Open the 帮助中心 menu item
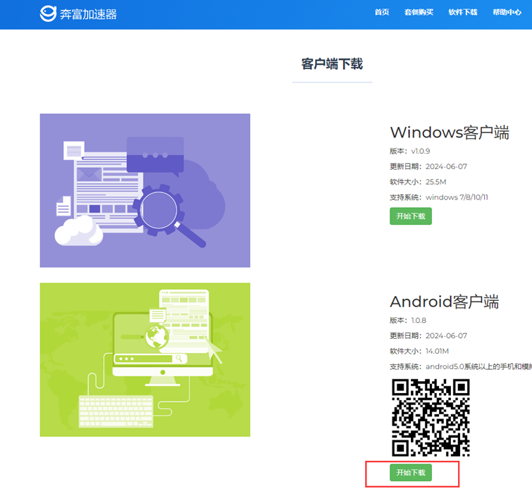 tap(507, 12)
